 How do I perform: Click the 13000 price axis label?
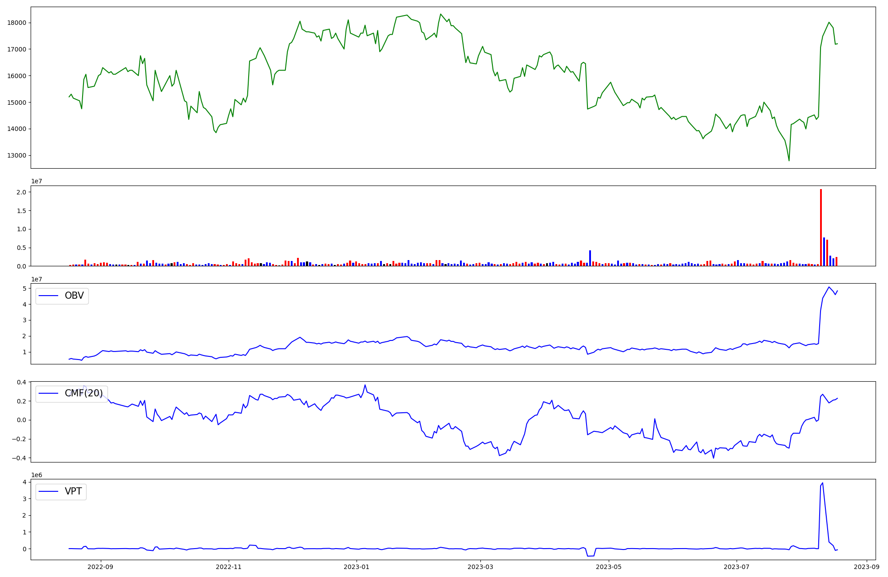[16, 156]
